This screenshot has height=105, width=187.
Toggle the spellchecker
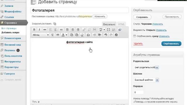pos(101,29)
